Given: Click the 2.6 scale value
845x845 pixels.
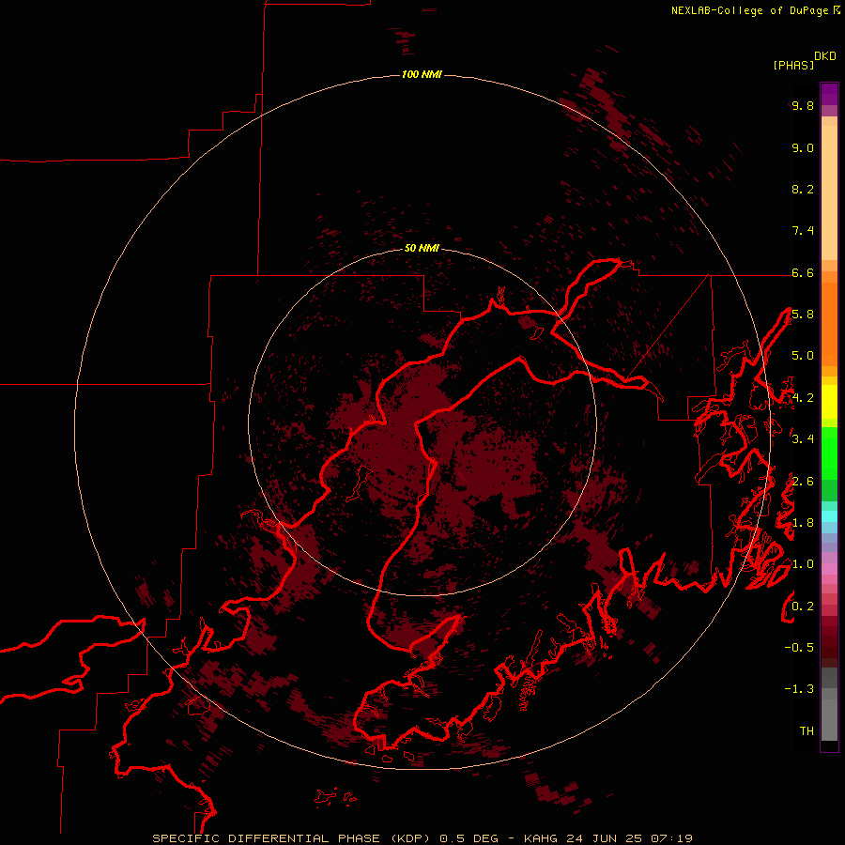Looking at the screenshot, I should (803, 482).
